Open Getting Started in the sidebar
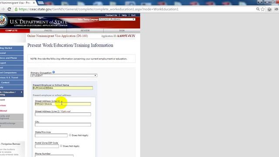The height and width of the screenshot is (157, 279). click(x=12, y=48)
